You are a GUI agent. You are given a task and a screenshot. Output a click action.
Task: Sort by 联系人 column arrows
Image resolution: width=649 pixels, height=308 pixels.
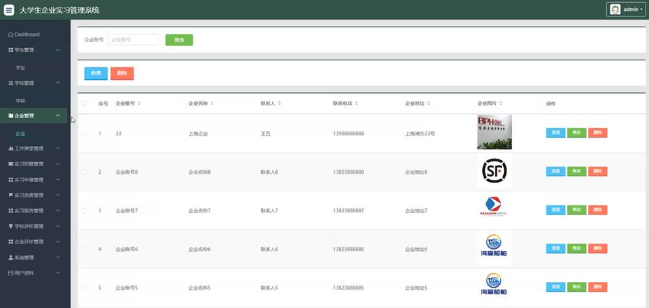coord(279,104)
